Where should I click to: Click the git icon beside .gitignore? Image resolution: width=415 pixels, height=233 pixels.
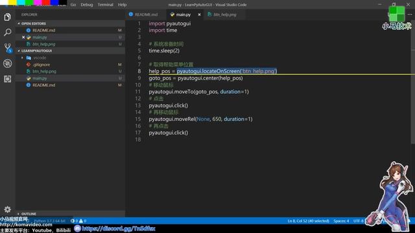click(x=29, y=65)
